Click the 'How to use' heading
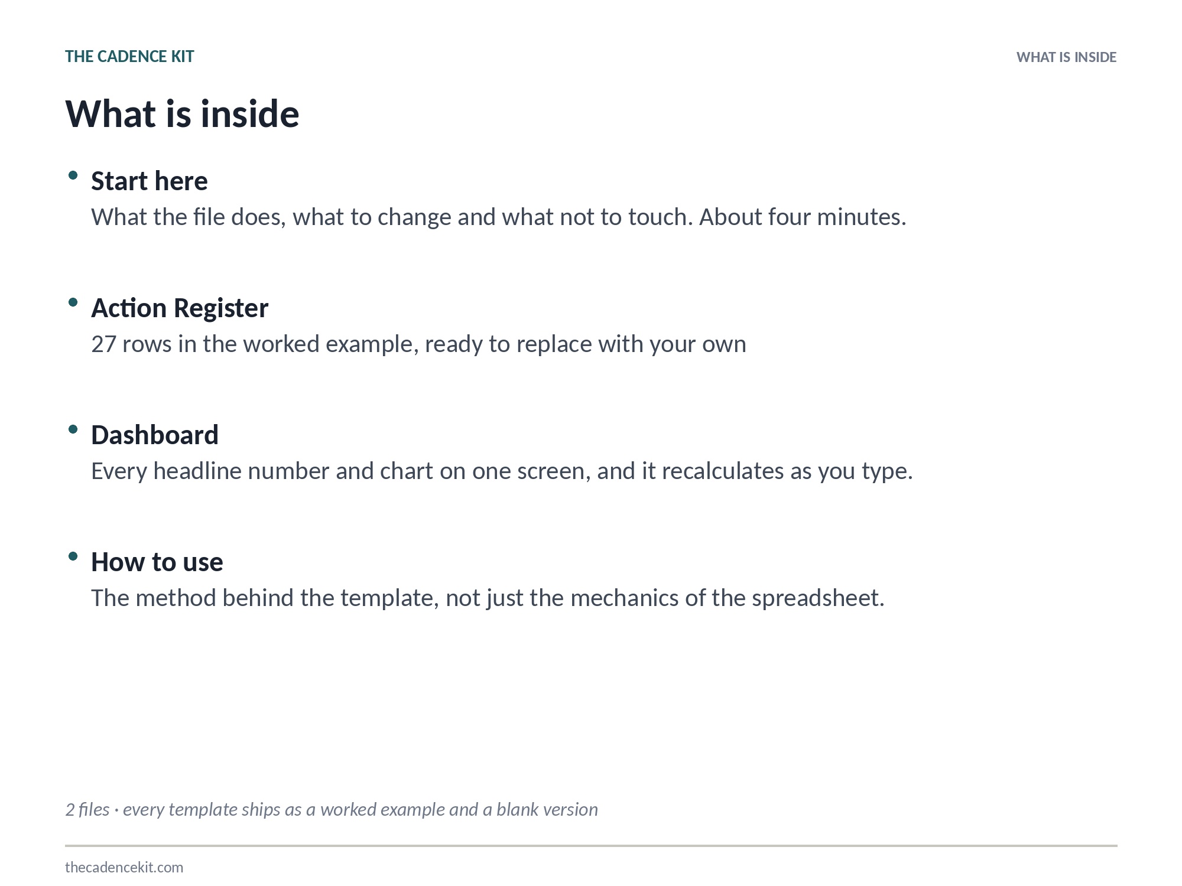The image size is (1182, 886). point(157,562)
